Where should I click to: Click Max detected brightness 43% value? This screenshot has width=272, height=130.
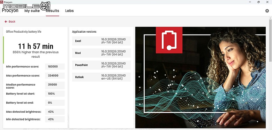click(55, 112)
